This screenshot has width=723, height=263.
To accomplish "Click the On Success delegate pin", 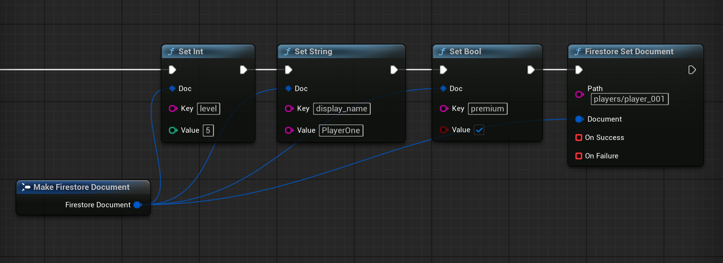I will (x=578, y=138).
